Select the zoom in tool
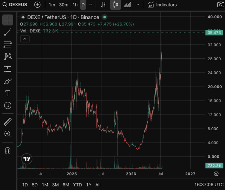The height and width of the screenshot is (190, 225). point(8,134)
